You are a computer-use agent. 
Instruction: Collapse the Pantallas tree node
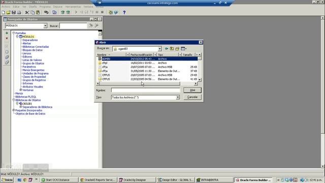(14, 33)
